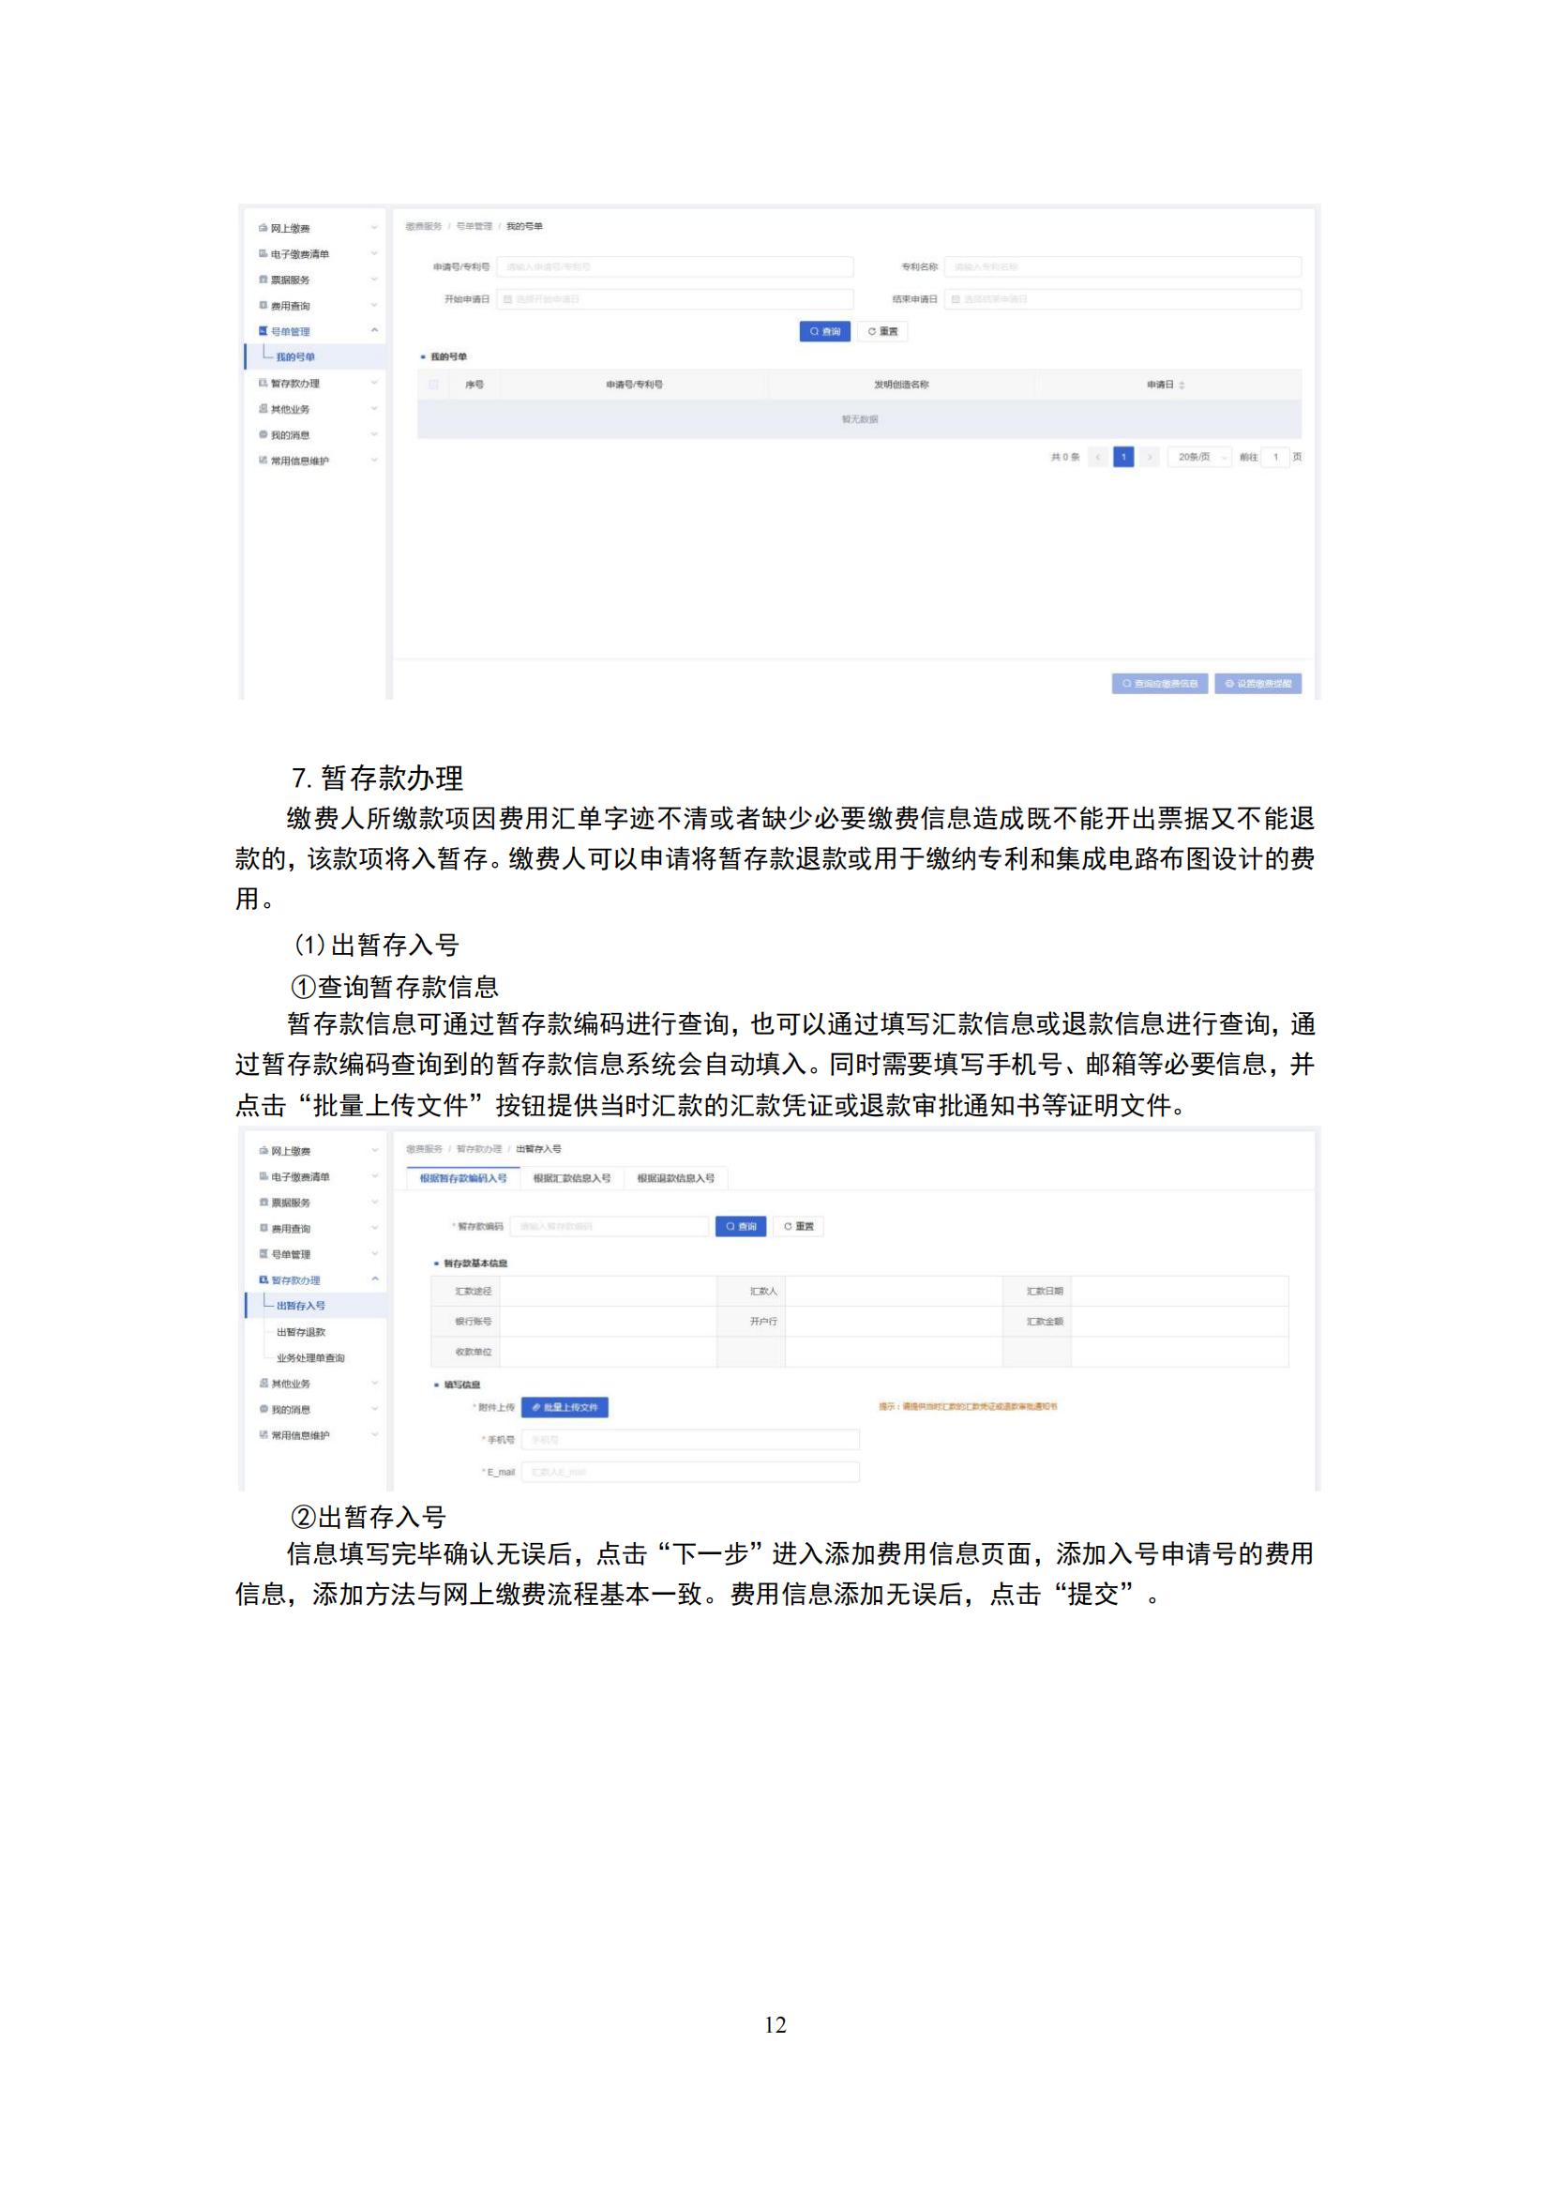
Task: Switch to 根据退款信息入号 tab
Action: pos(676,1178)
